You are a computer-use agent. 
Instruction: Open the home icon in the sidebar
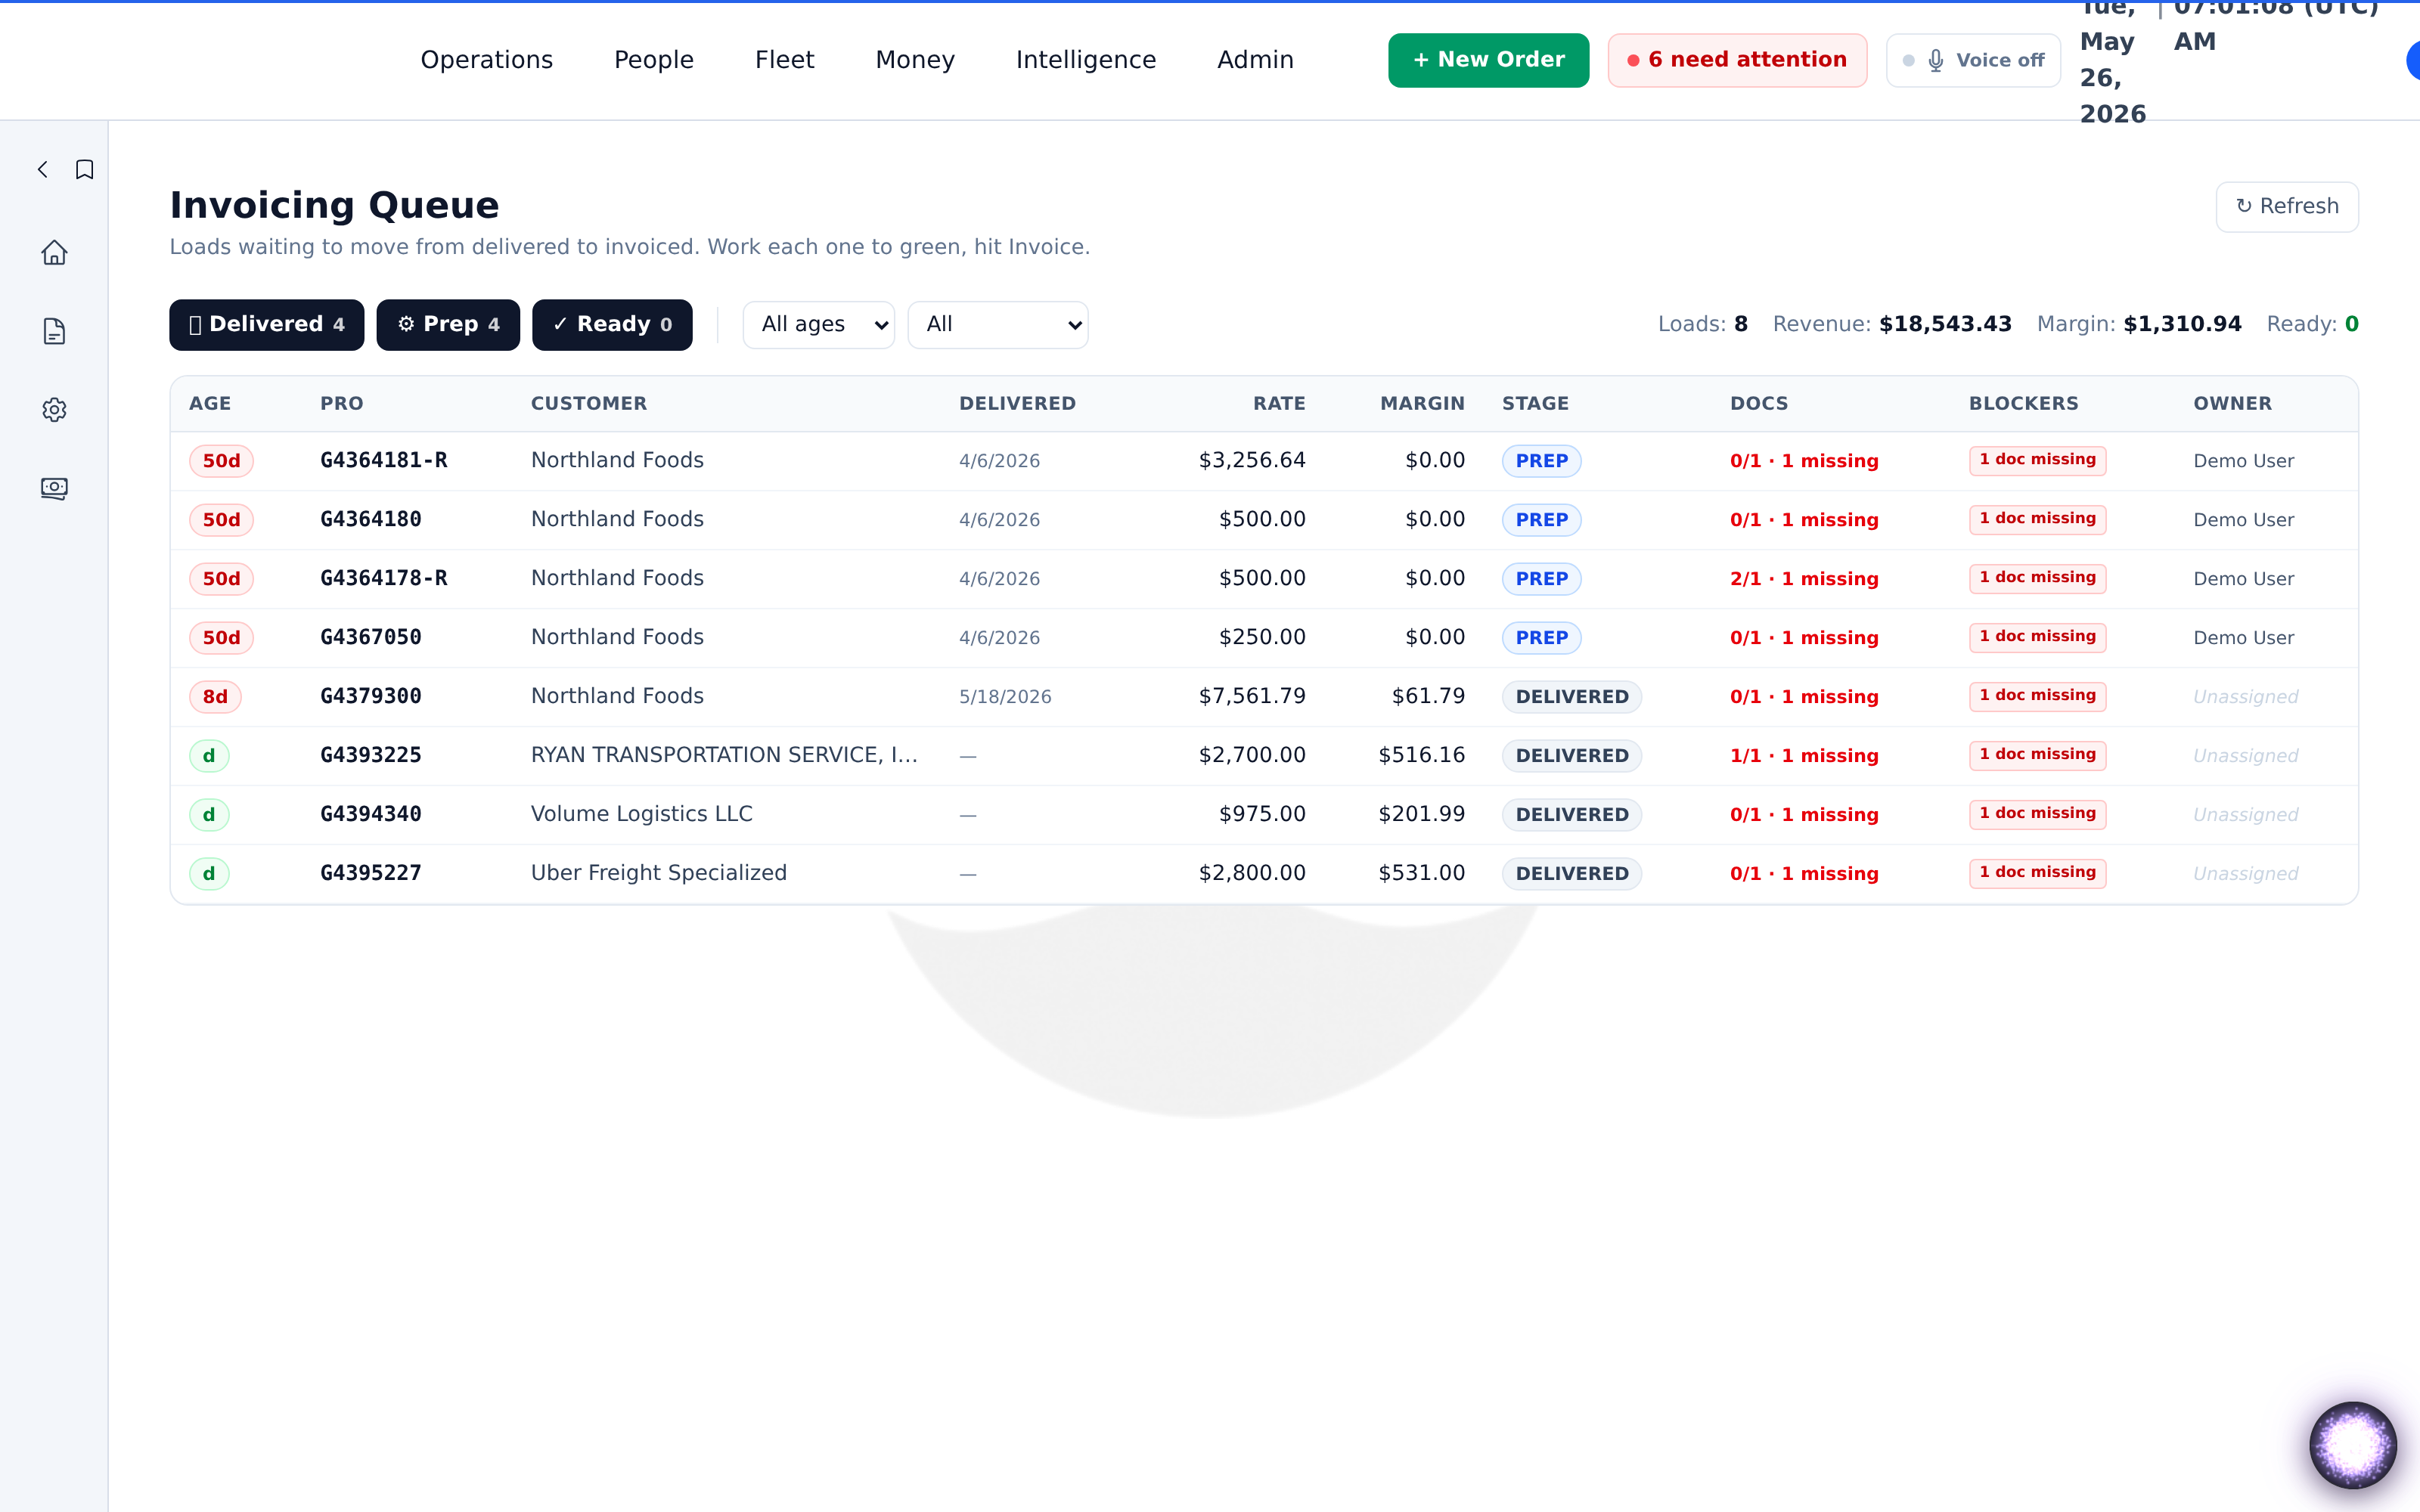pos(54,253)
